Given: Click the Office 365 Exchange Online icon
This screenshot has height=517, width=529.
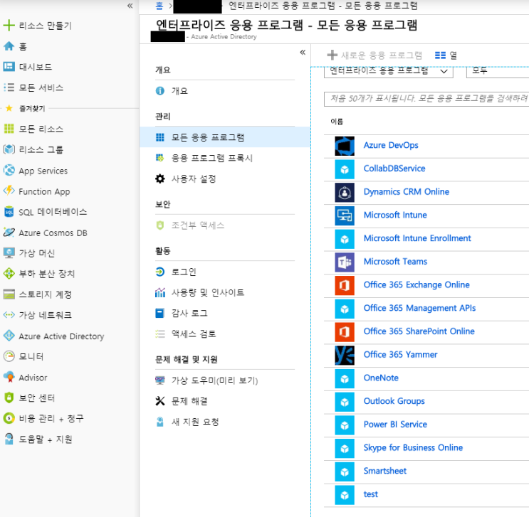Looking at the screenshot, I should tap(345, 285).
